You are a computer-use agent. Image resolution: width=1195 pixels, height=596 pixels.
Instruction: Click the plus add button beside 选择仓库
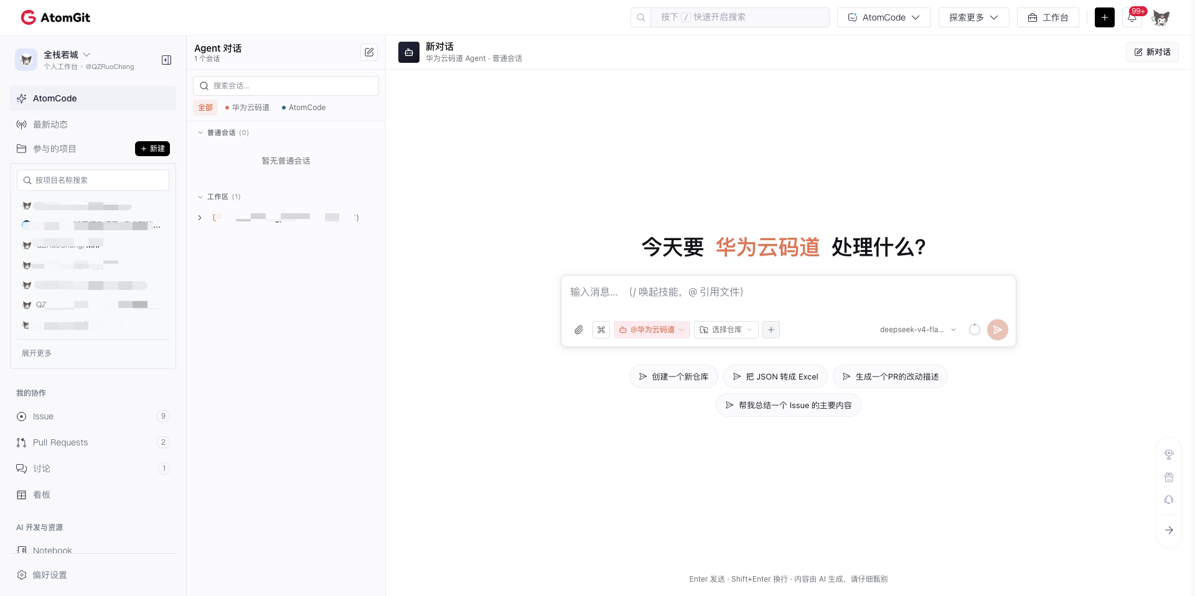click(771, 330)
